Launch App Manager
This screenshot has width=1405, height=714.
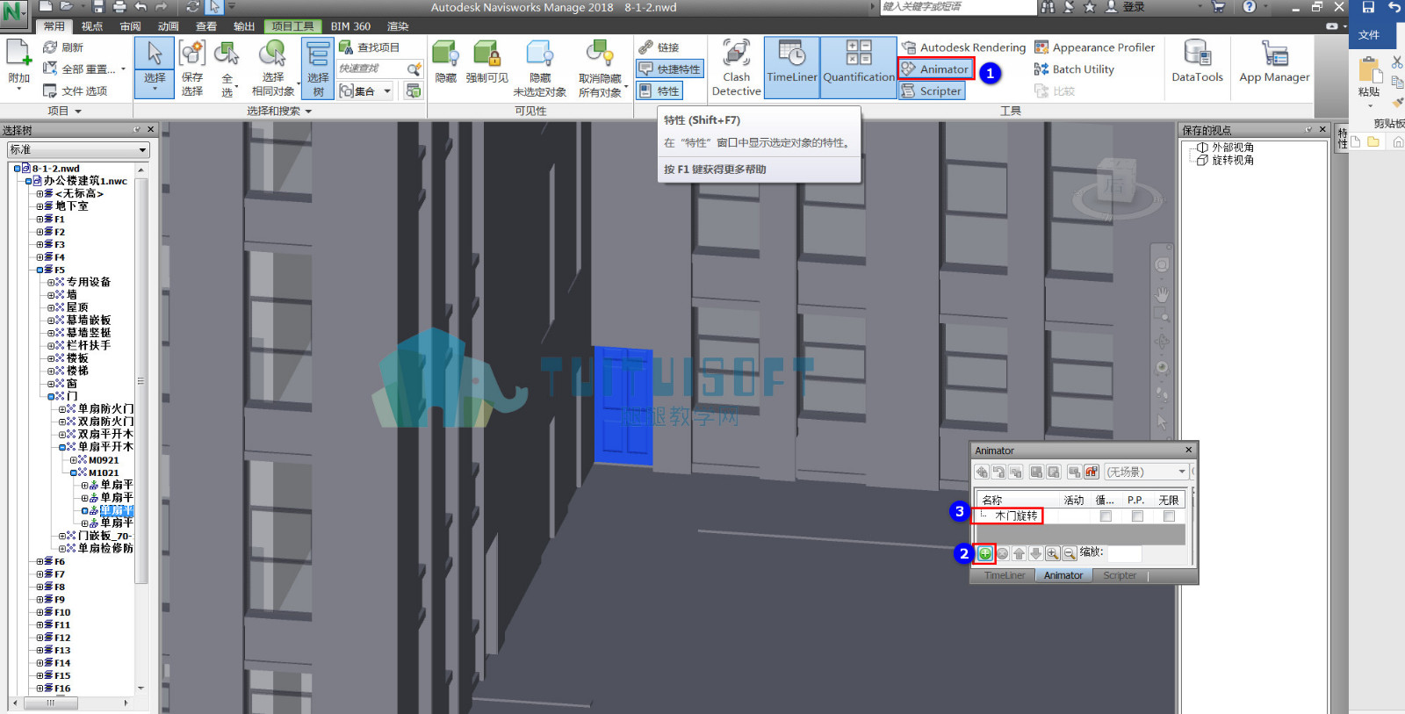(x=1274, y=61)
